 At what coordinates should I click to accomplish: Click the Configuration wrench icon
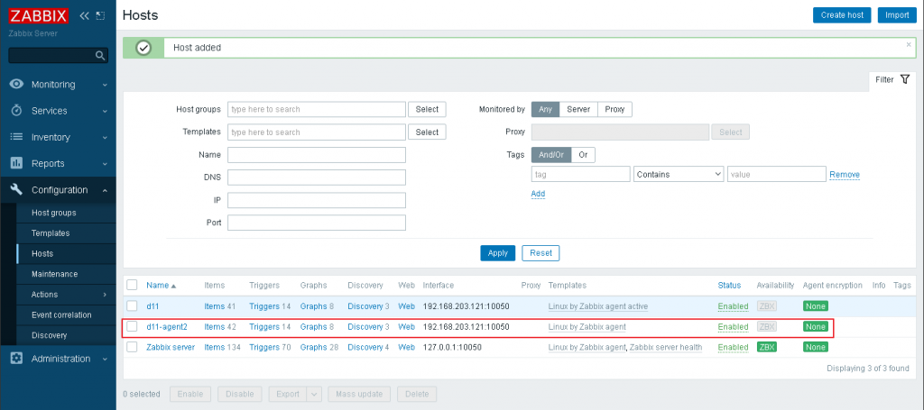pyautogui.click(x=17, y=189)
